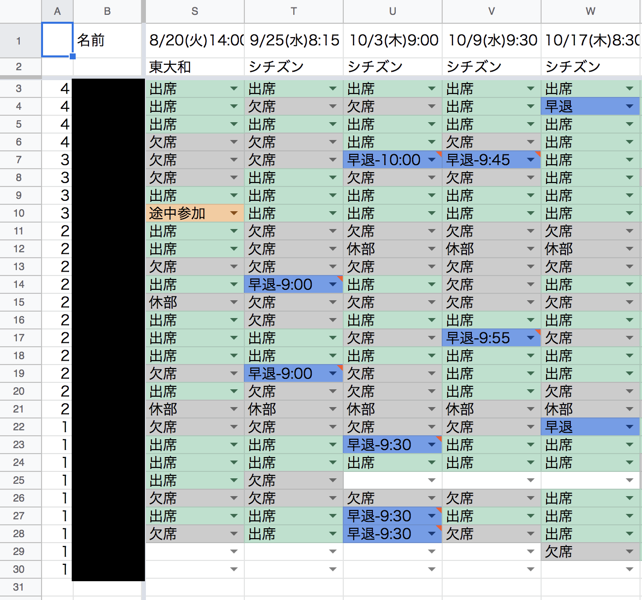Viewport: 642px width, 600px height.
Task: Select column header A
Action: coord(57,11)
